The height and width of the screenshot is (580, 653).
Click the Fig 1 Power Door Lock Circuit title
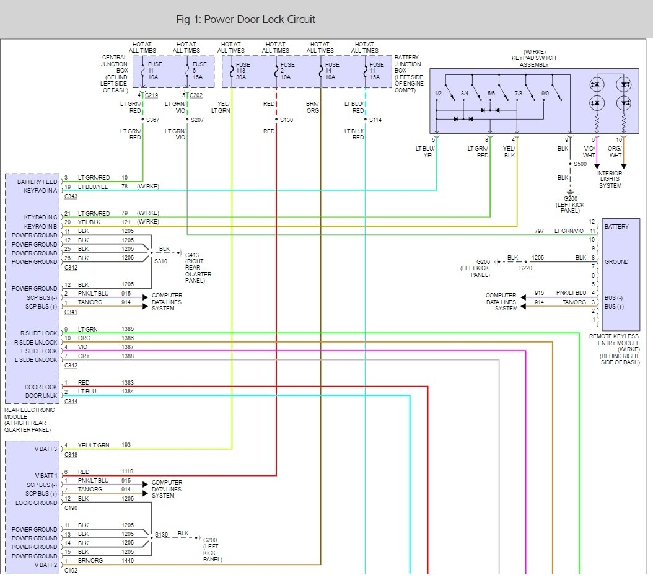tap(246, 20)
